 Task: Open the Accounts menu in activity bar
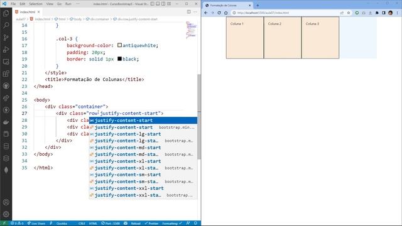(6, 202)
